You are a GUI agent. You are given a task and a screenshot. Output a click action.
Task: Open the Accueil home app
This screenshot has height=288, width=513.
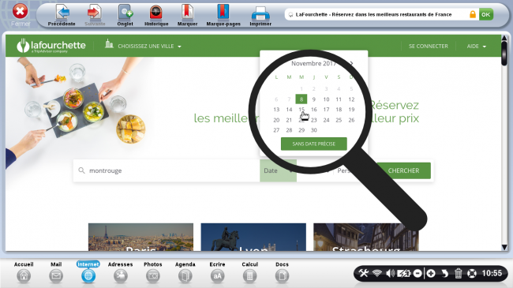(x=24, y=272)
